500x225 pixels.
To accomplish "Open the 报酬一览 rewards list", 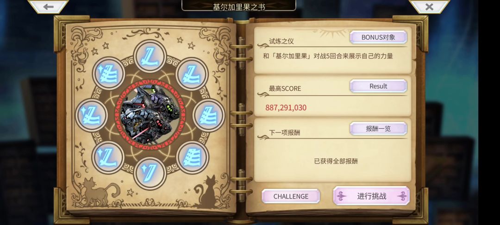I will click(x=378, y=129).
